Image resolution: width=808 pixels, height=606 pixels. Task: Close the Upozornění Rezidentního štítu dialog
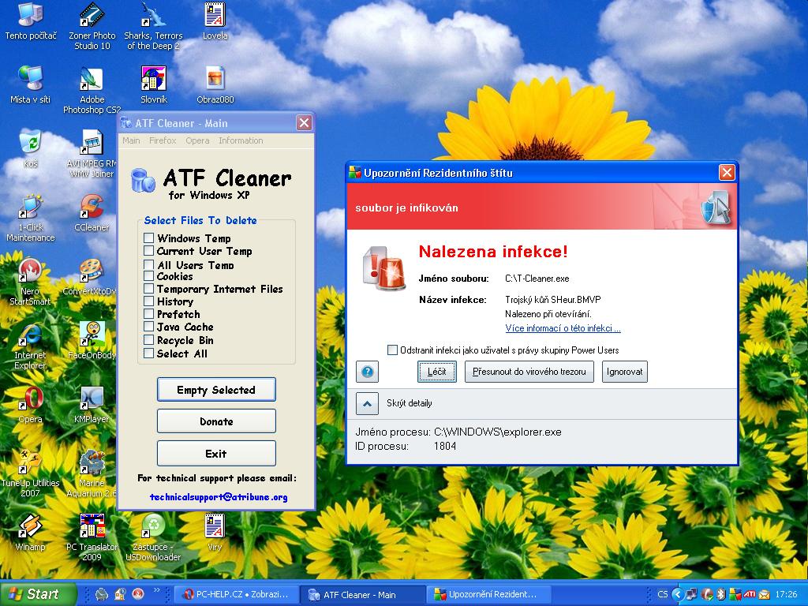[x=727, y=172]
